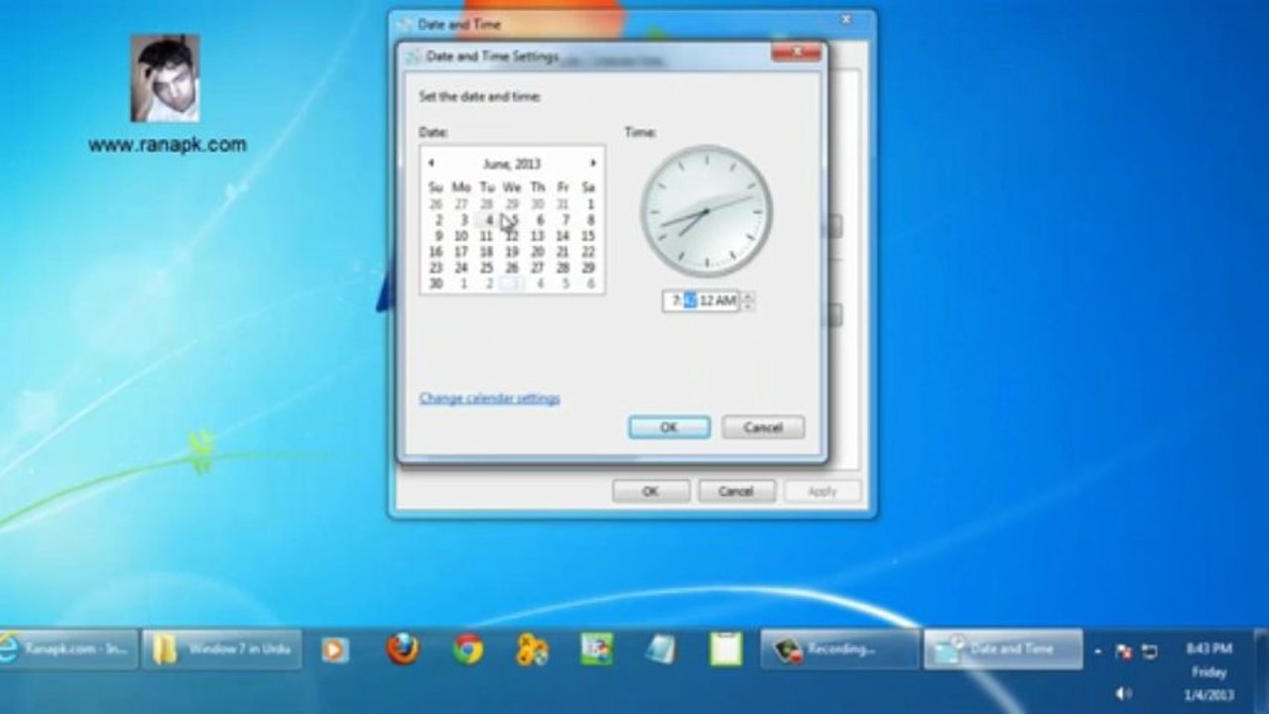Select June 19 in the calendar
This screenshot has width=1269, height=714.
coord(512,252)
